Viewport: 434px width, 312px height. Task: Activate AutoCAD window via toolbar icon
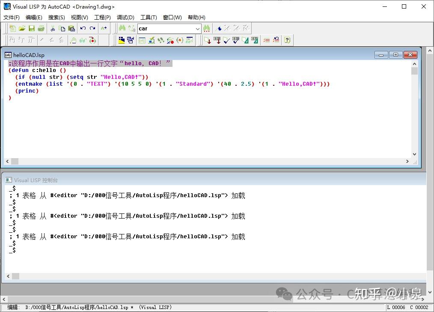pyautogui.click(x=122, y=40)
